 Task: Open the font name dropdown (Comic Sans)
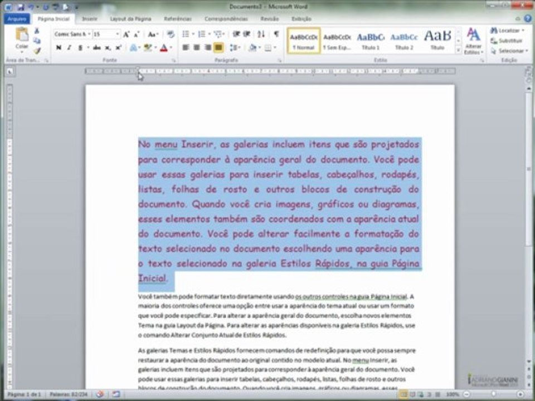pos(89,34)
